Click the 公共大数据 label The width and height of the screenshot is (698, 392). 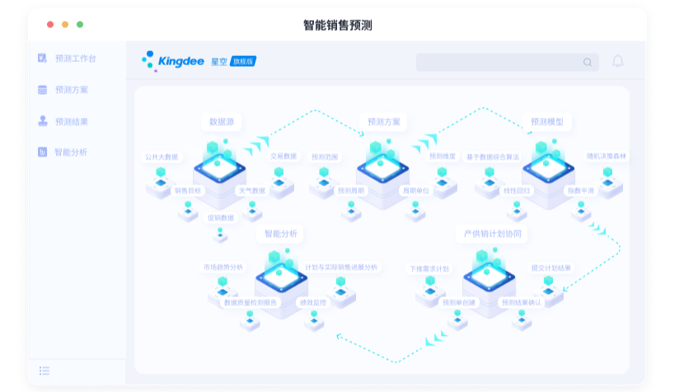pyautogui.click(x=162, y=156)
